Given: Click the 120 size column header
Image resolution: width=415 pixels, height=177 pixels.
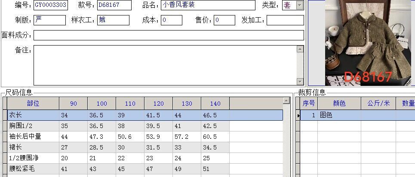Looking at the screenshot, I should coord(158,104).
